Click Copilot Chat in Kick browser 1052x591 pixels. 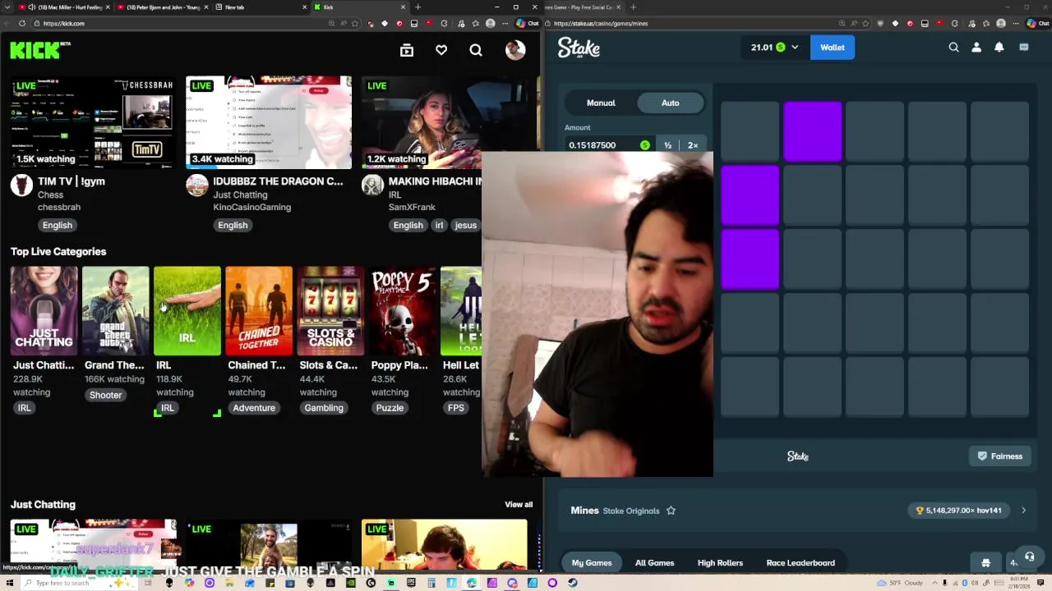(x=528, y=23)
